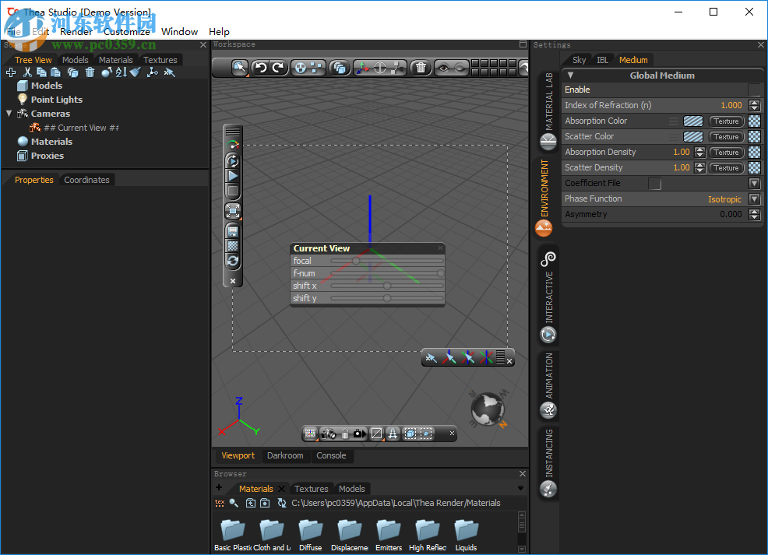768x555 pixels.
Task: Open the Diffuse materials folder
Action: (311, 536)
